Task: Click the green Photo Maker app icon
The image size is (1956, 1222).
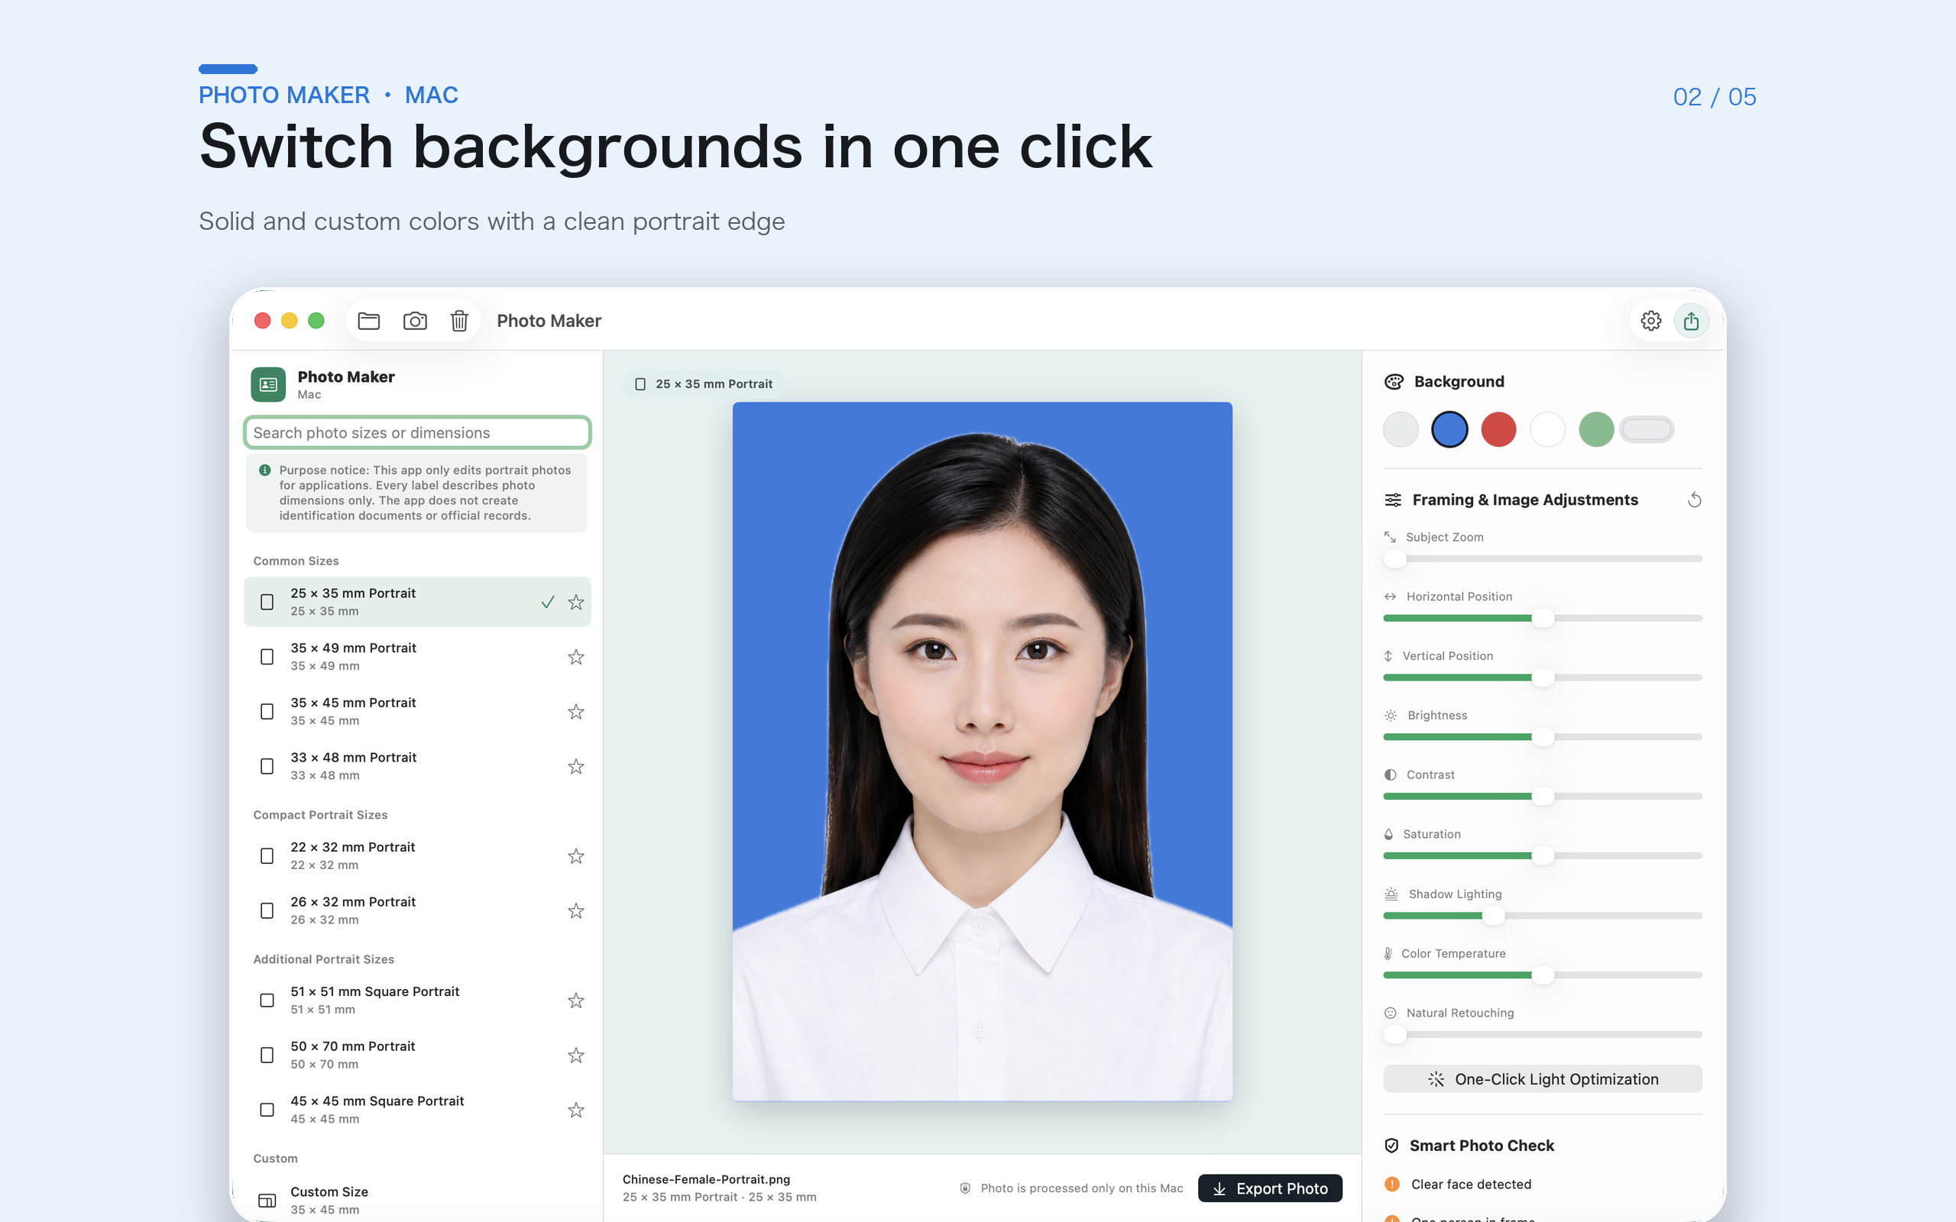Action: click(x=268, y=385)
